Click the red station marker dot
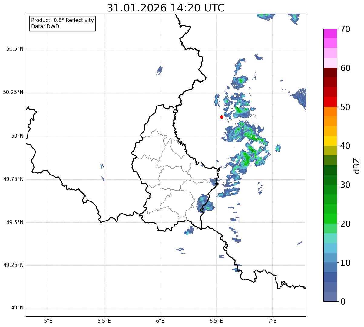 (x=222, y=117)
